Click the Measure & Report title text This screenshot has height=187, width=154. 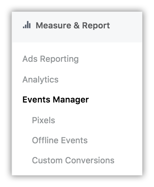coord(73,25)
